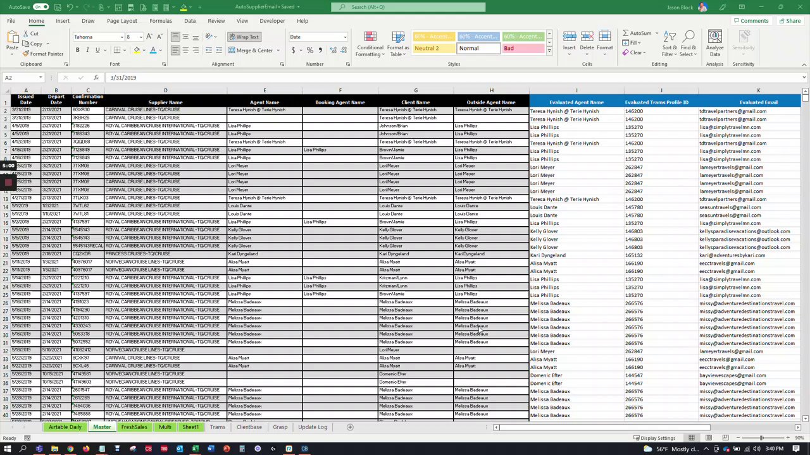Switch to the Airtable Daily sheet tab
Image resolution: width=810 pixels, height=455 pixels.
click(65, 427)
